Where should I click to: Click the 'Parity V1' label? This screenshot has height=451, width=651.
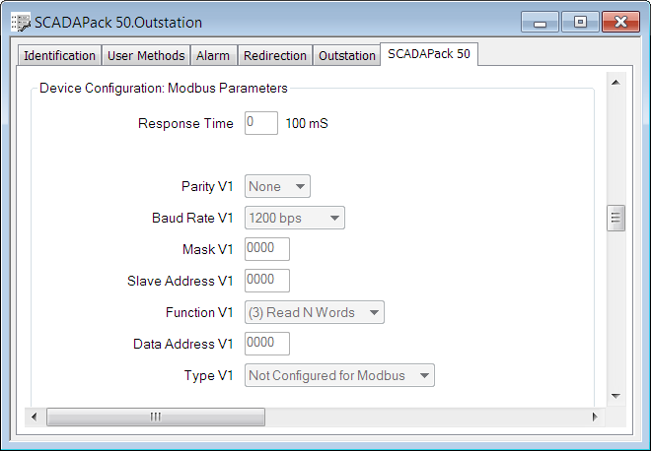point(207,186)
